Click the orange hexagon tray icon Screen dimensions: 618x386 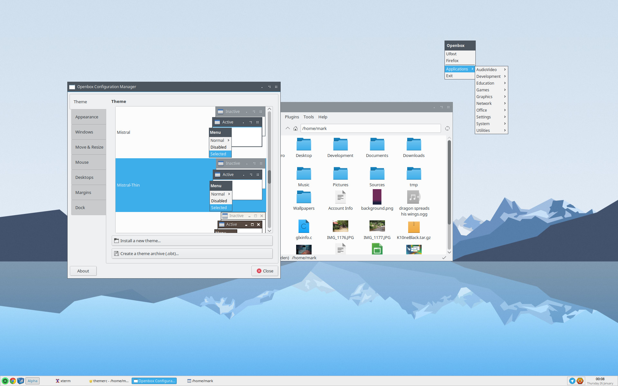pos(580,381)
